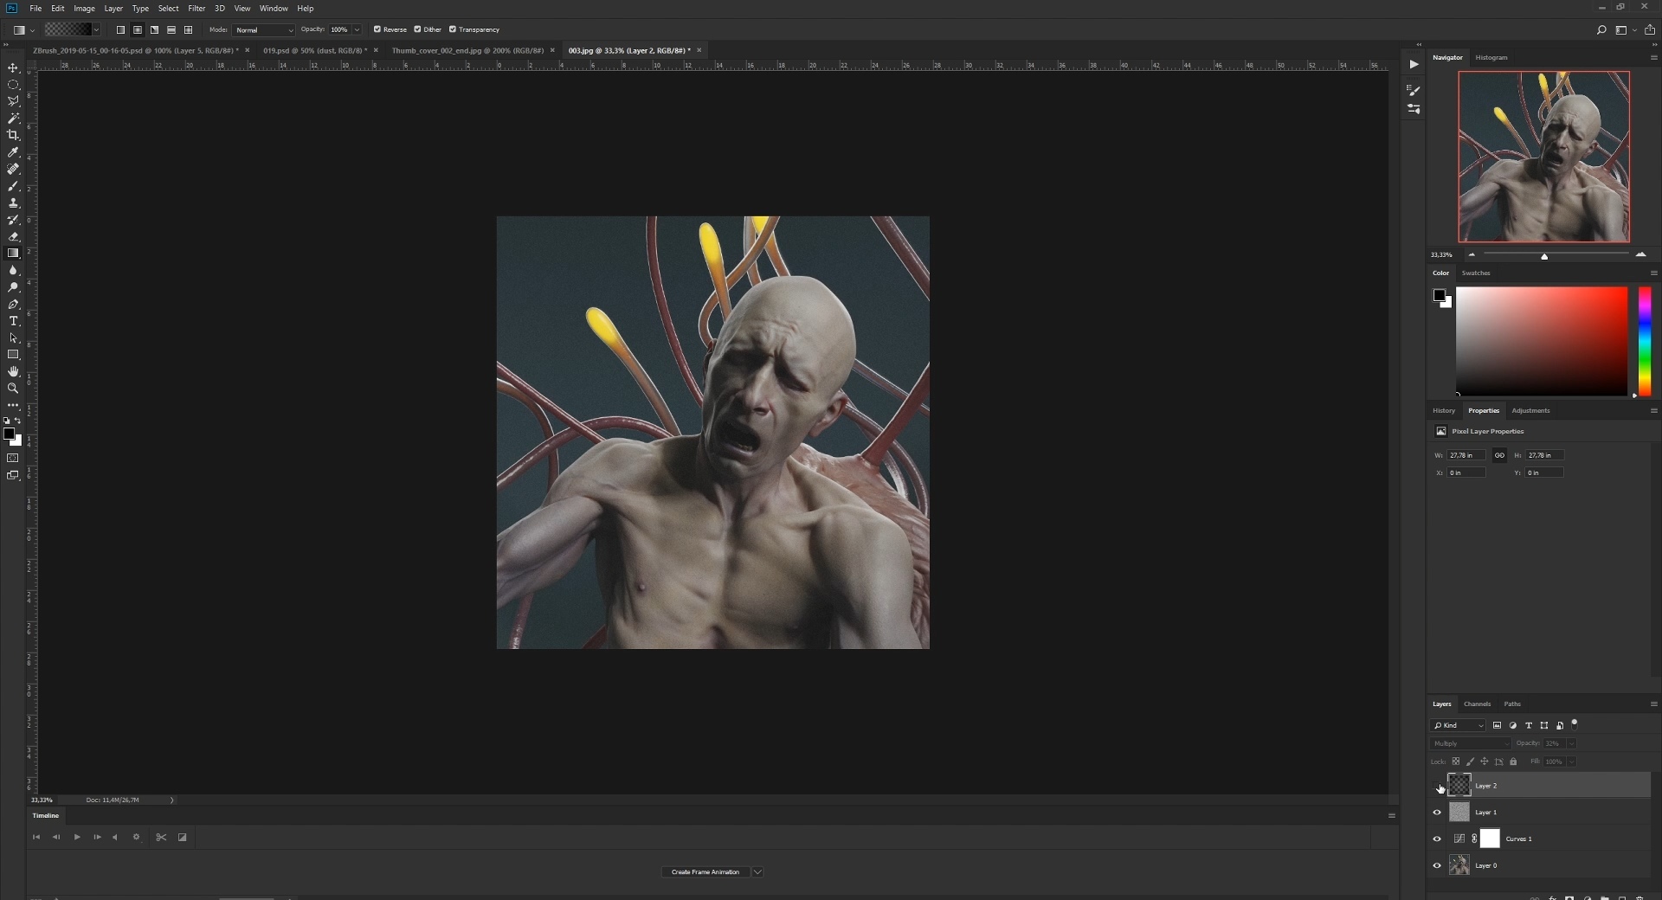Hide the Curves 1 adjustment layer
Screen dimensions: 1662x900
[1437, 839]
